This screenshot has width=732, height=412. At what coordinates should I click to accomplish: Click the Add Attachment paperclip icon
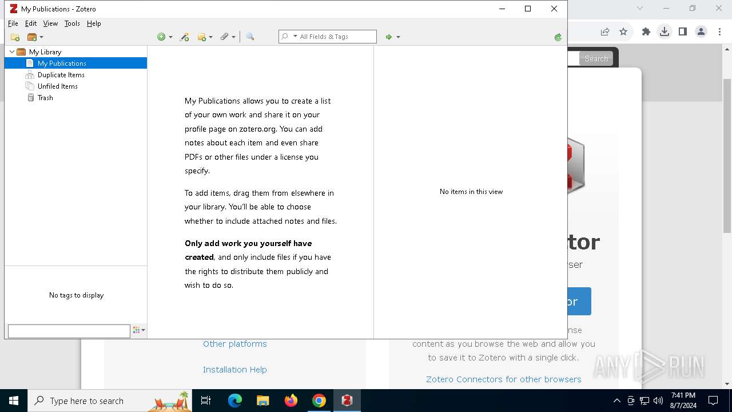tap(224, 37)
